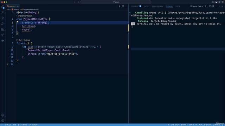This screenshot has width=225, height=126.
Task: Toggle the secondary side bar layout icon
Action: (x=219, y=2)
